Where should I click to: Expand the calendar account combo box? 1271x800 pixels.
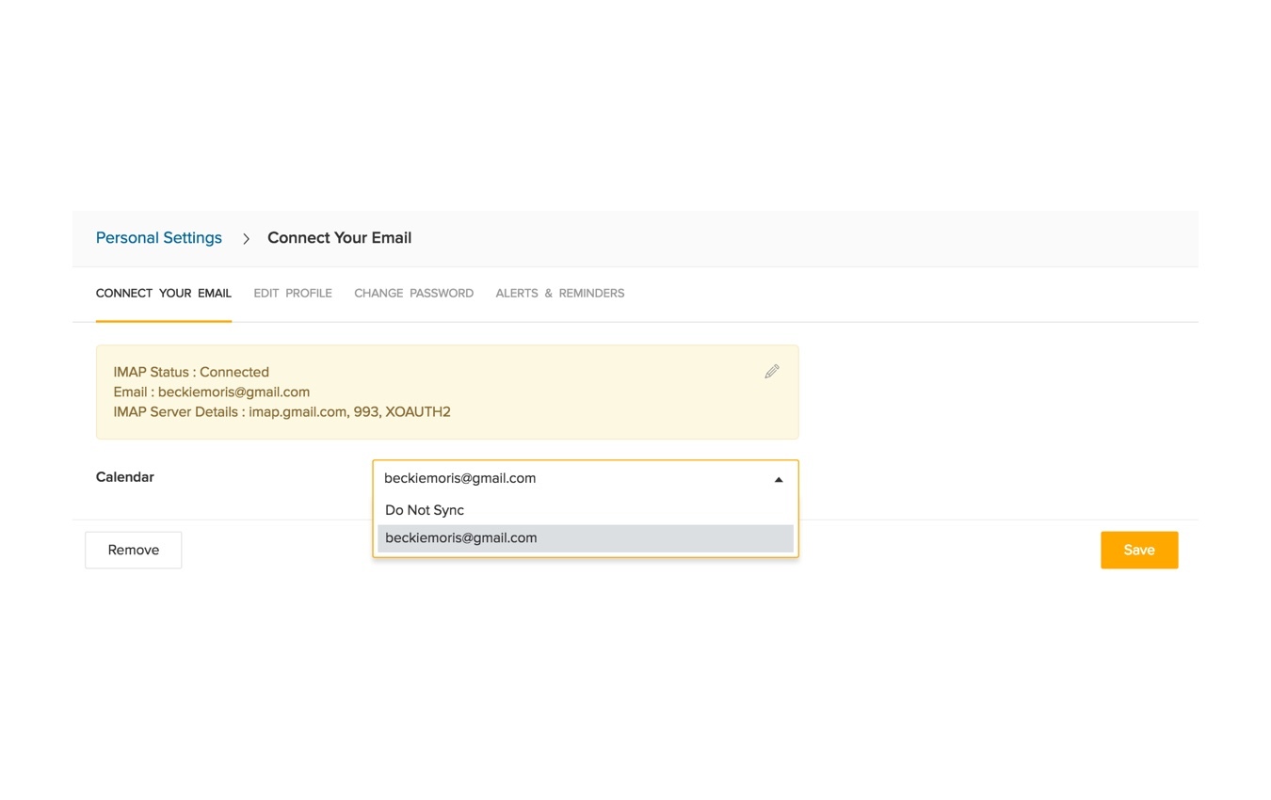[584, 478]
